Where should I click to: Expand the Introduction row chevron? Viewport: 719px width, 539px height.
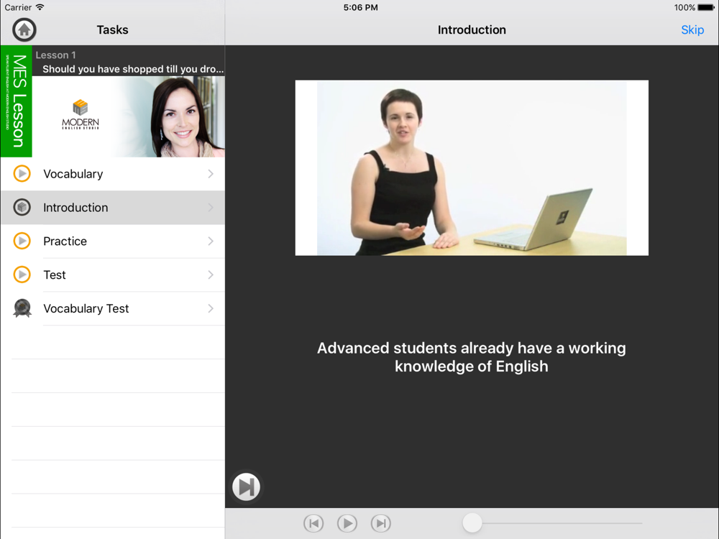click(x=211, y=207)
